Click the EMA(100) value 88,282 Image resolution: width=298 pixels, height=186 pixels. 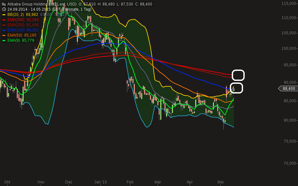(x=33, y=30)
